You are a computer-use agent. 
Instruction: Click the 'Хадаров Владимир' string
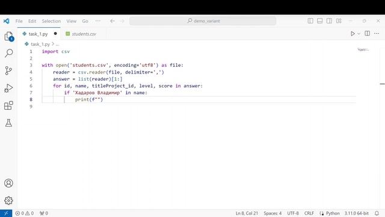pos(97,93)
